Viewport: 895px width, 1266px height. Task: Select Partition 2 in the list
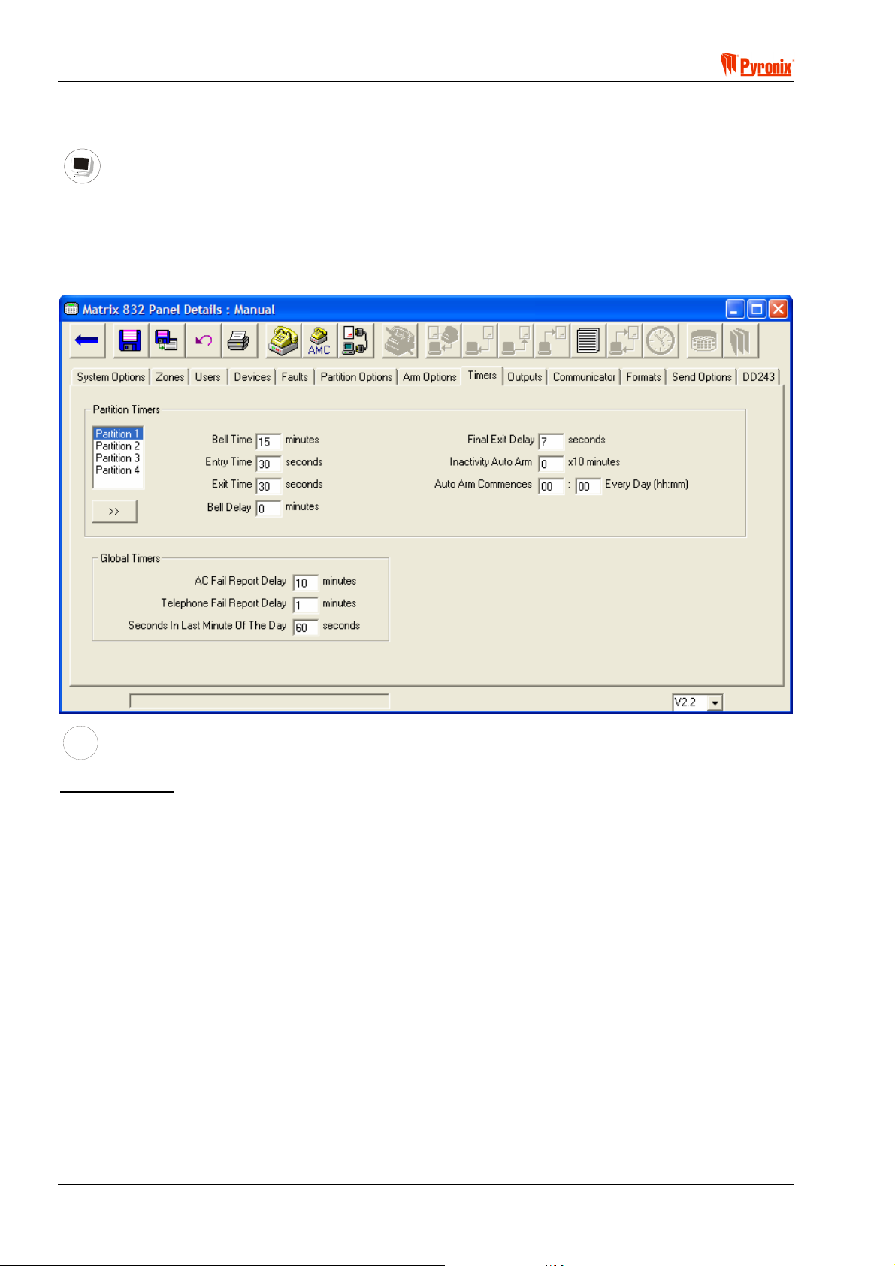click(x=118, y=446)
